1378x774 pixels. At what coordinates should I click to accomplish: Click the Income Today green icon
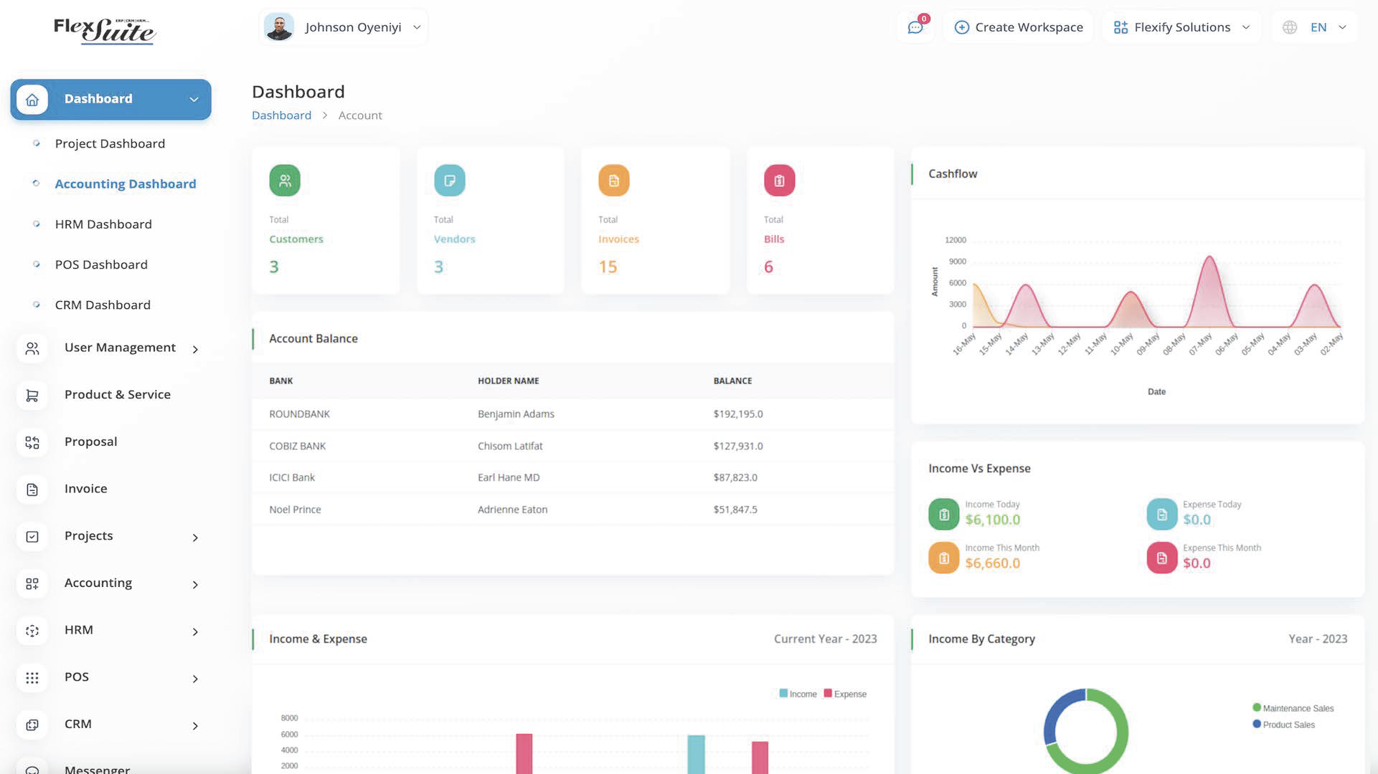pos(944,514)
